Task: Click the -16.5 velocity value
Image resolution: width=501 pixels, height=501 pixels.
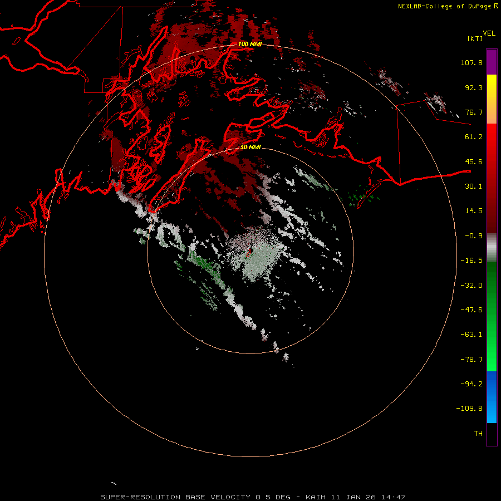Action: [471, 261]
